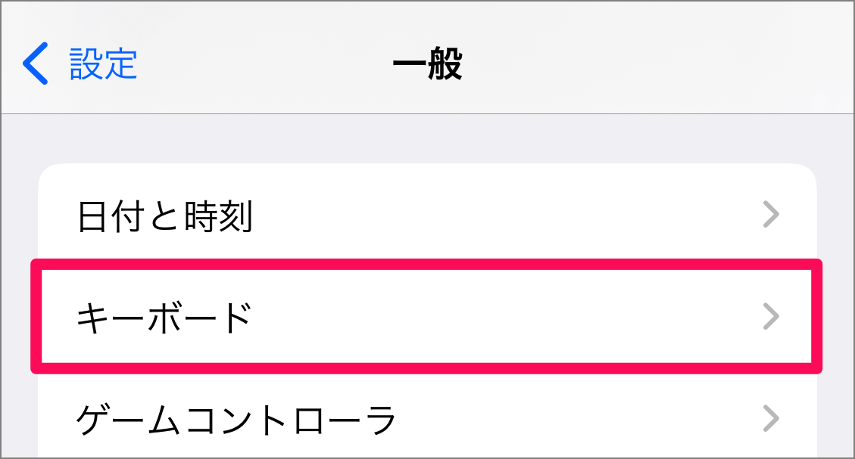
Task: Tap the arrow indicator on the top list row
Action: 772,214
